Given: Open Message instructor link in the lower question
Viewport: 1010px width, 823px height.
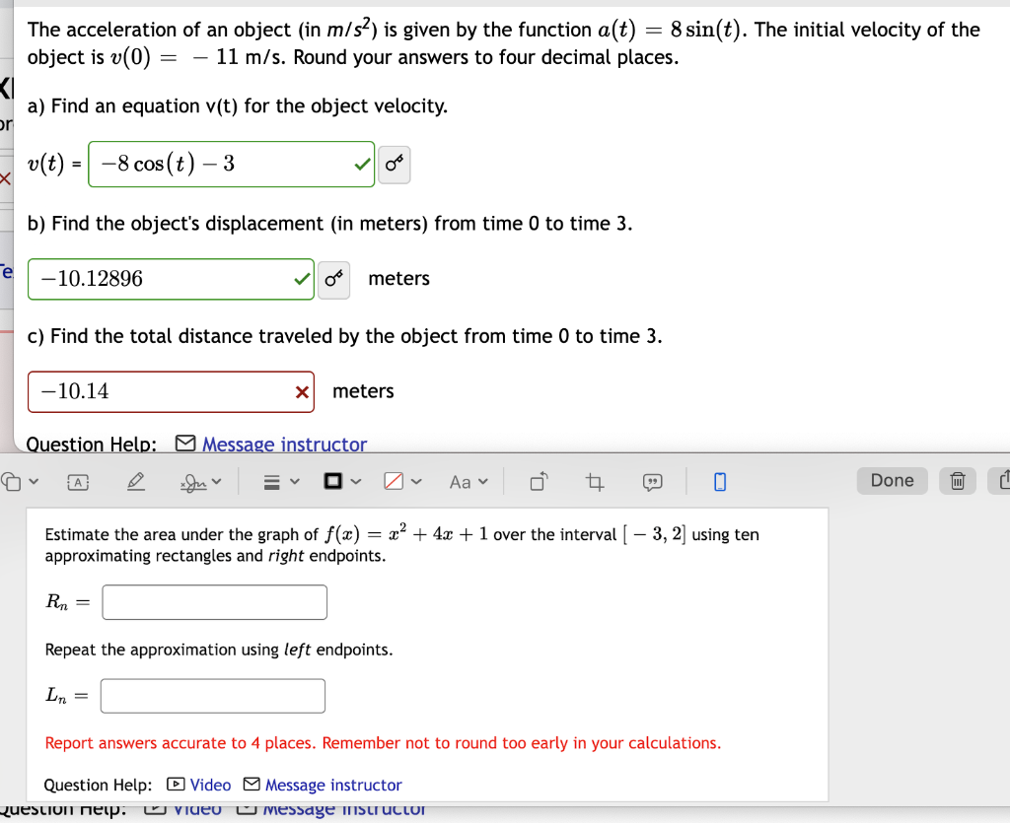Looking at the screenshot, I should coord(333,785).
